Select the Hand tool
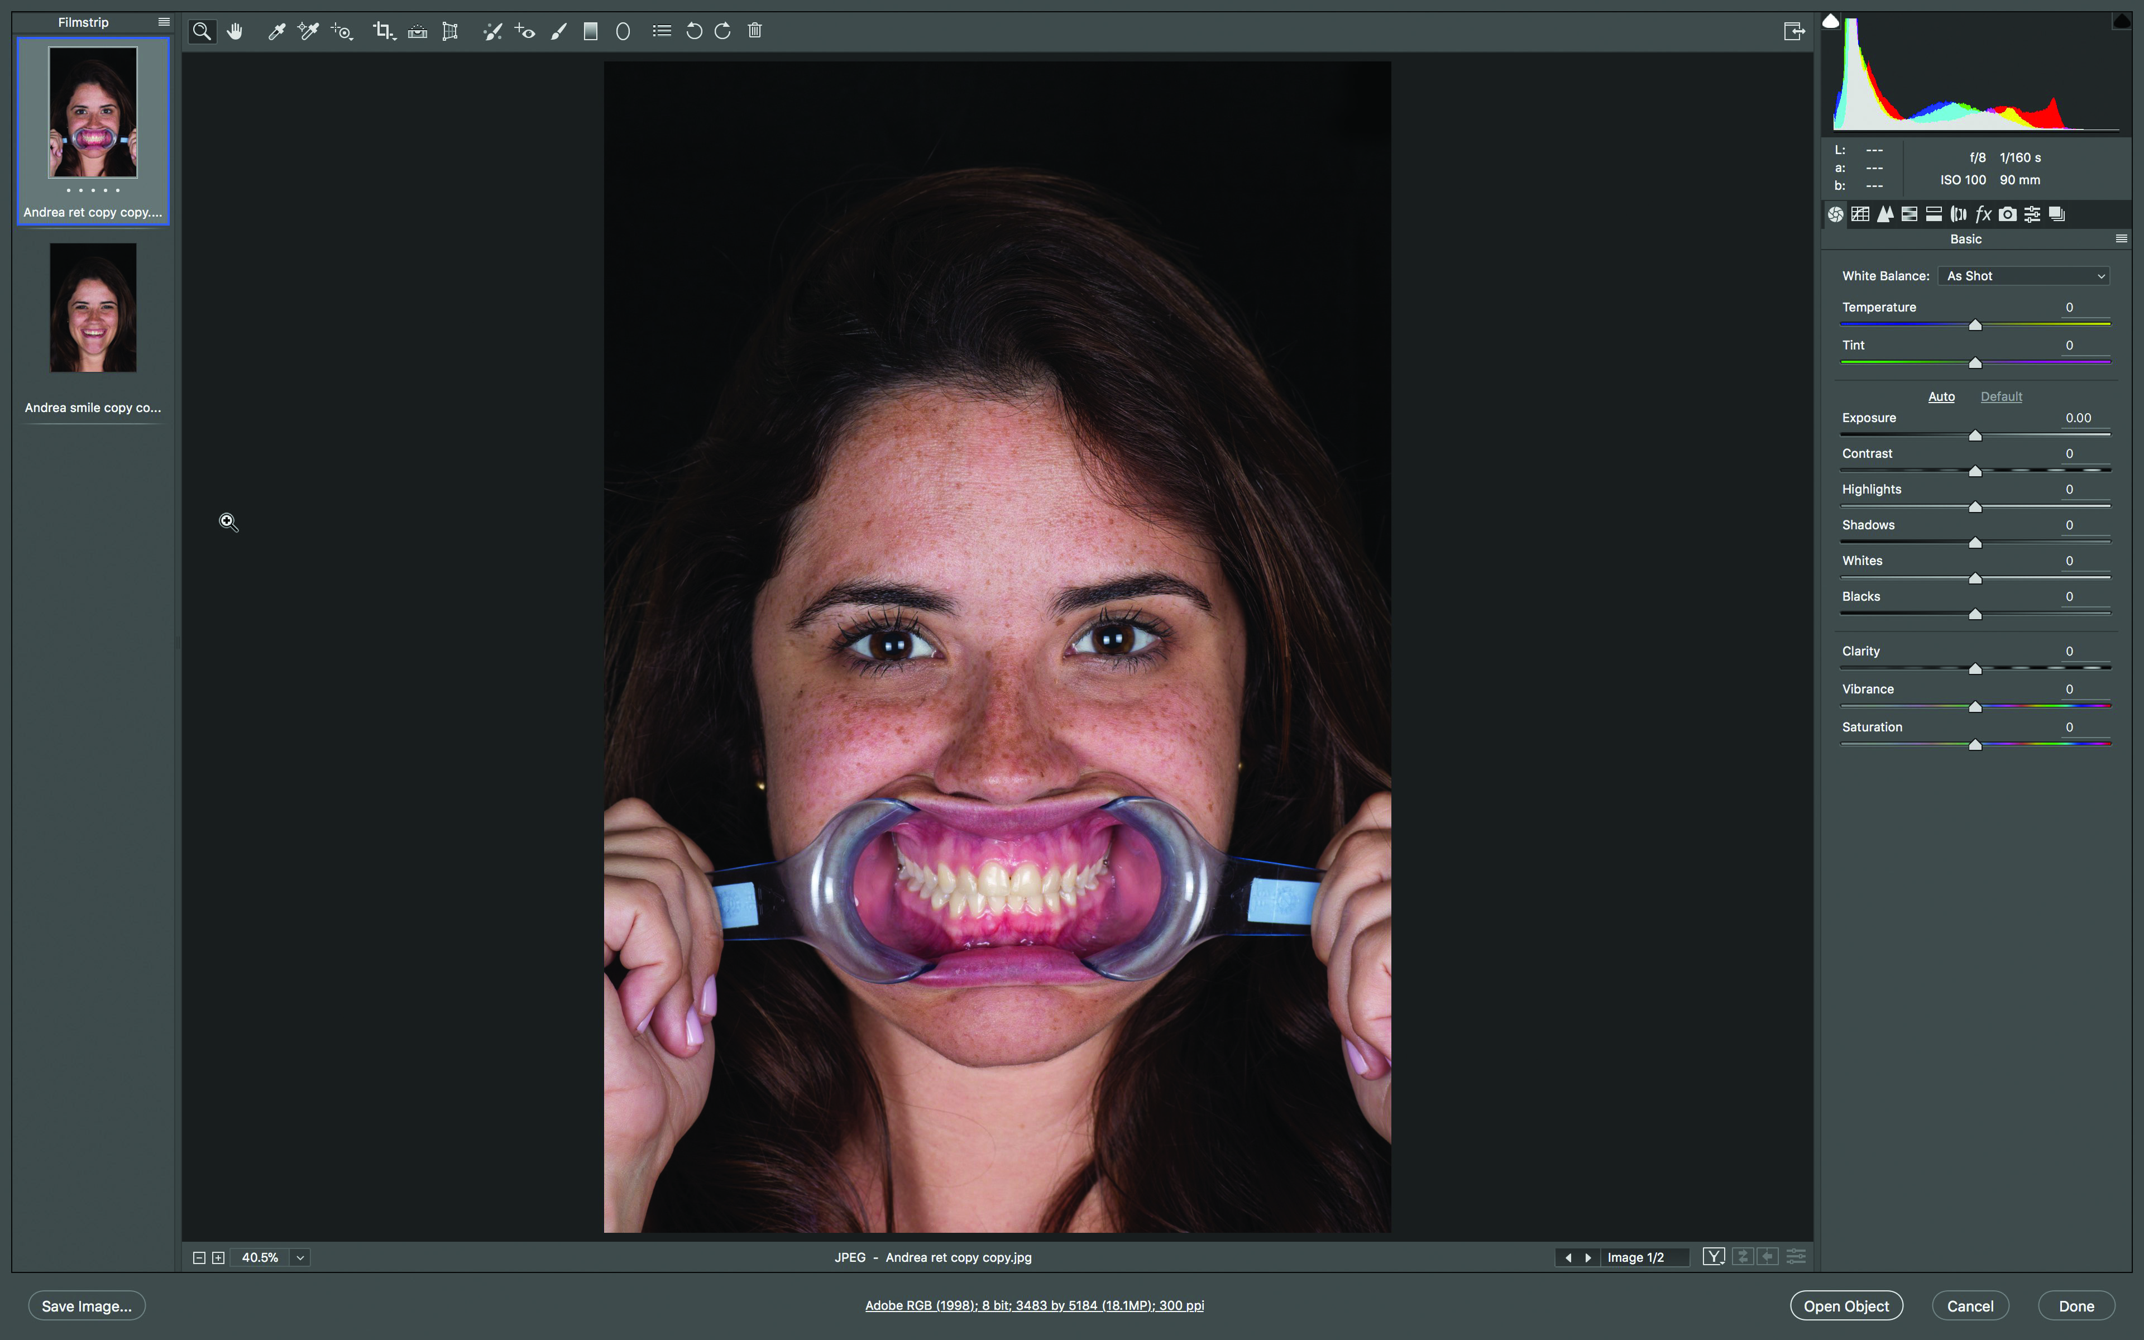 234,31
